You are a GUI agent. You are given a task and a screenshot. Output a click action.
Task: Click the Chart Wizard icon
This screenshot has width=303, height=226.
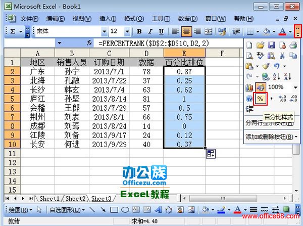point(249,87)
